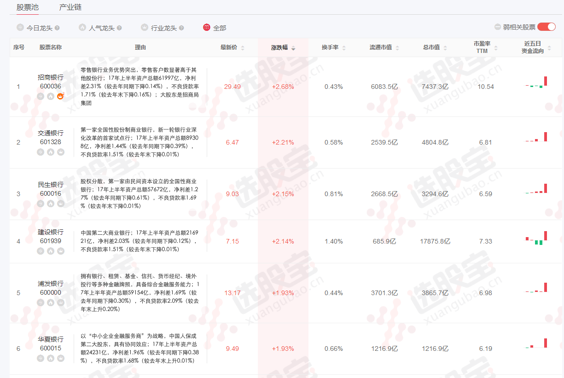Screen dimensions: 564x378
Task: Click the flame badge under 交通银行
Action: click(51, 152)
